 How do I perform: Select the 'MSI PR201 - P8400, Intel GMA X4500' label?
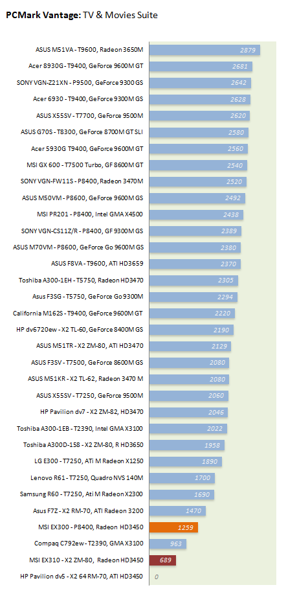point(89,214)
